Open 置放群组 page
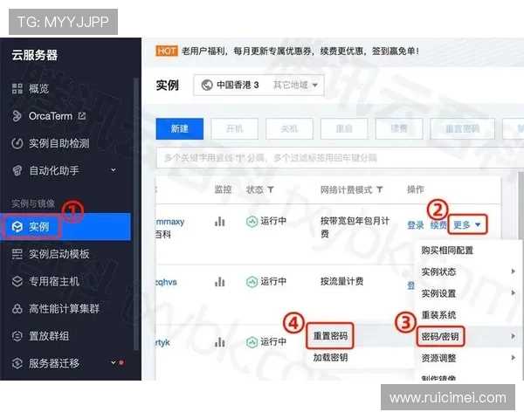This screenshot has width=524, height=419. tap(49, 336)
